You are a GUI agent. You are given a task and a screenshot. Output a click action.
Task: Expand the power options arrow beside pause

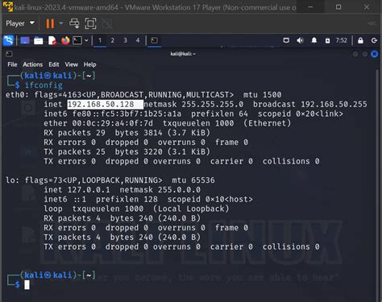61,23
